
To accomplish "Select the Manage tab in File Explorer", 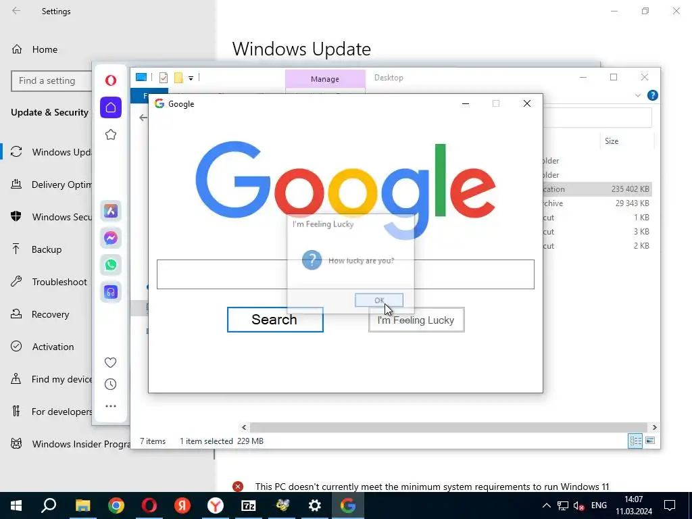I will pyautogui.click(x=325, y=79).
